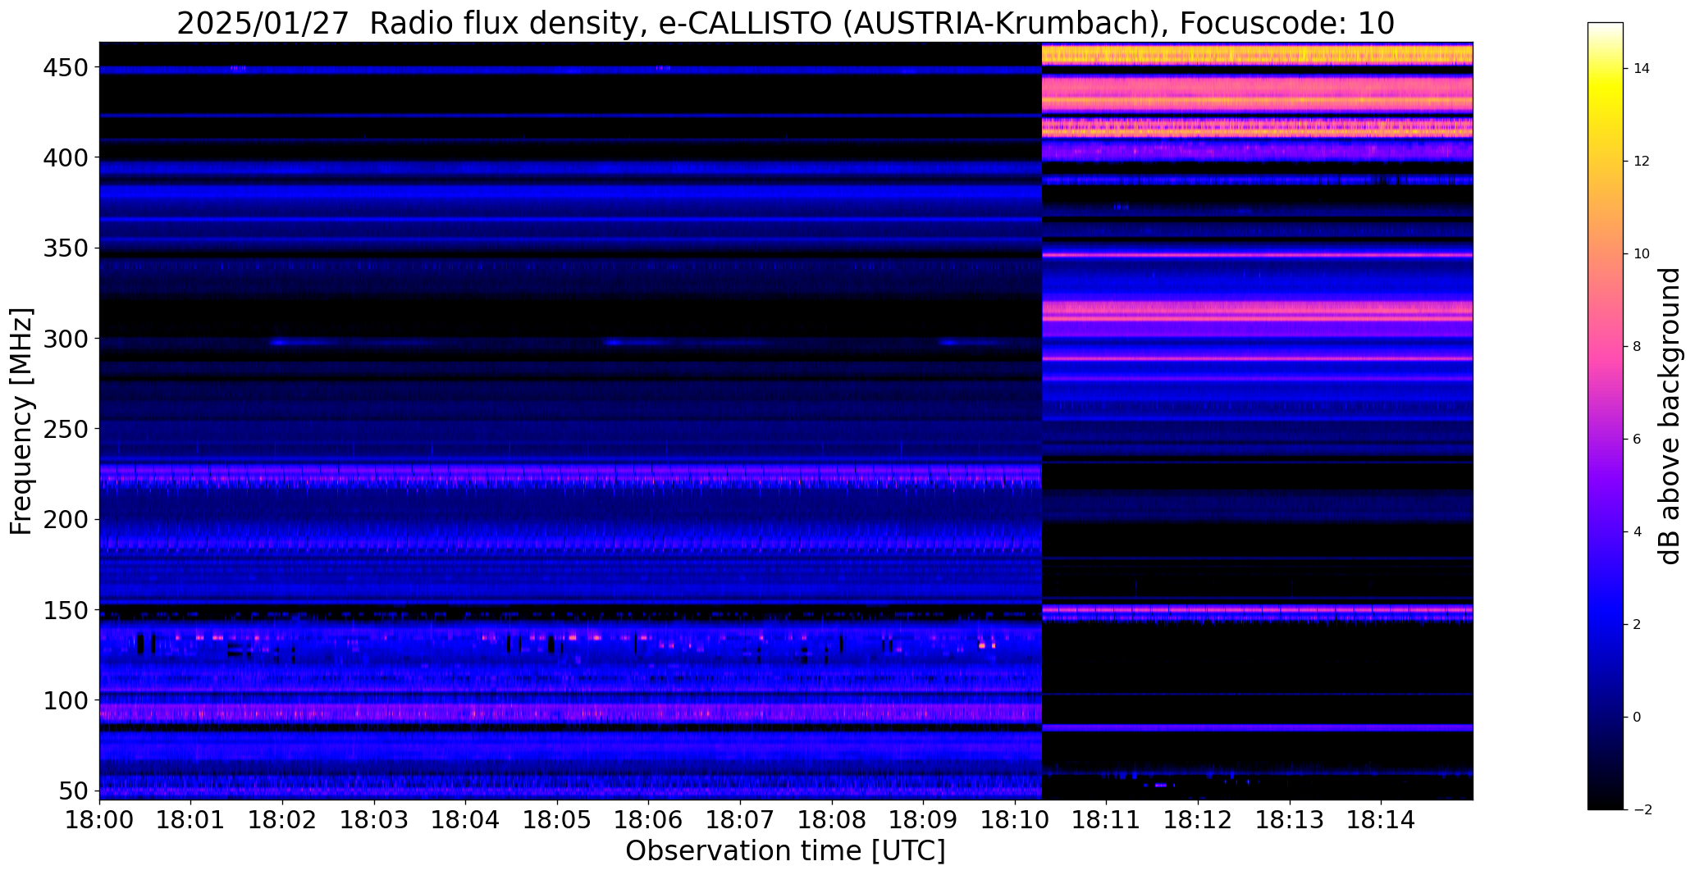The image size is (1695, 875).
Task: Click the 18:02 time tick label
Action: (283, 818)
